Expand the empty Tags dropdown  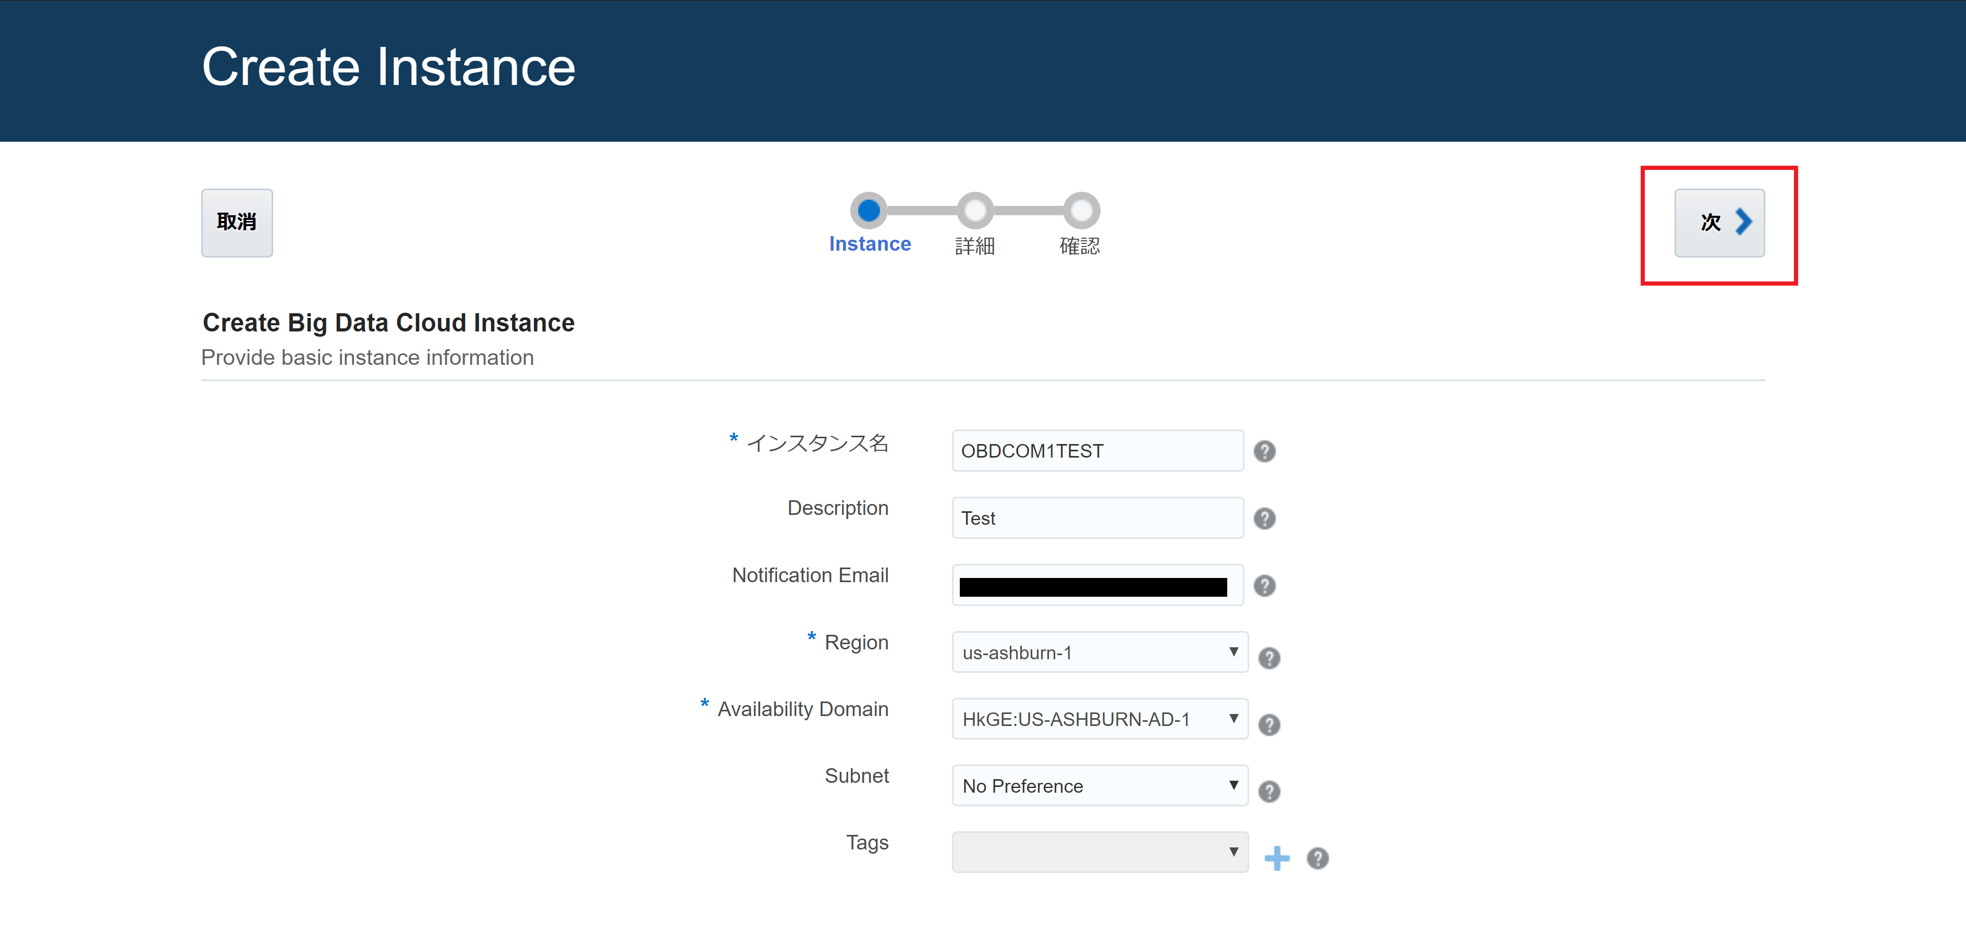[x=1099, y=852]
